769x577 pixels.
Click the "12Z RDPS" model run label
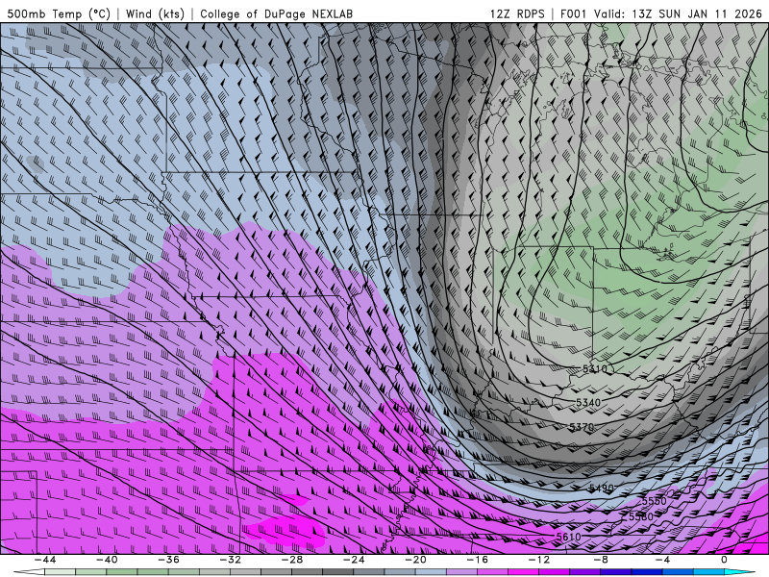click(517, 13)
